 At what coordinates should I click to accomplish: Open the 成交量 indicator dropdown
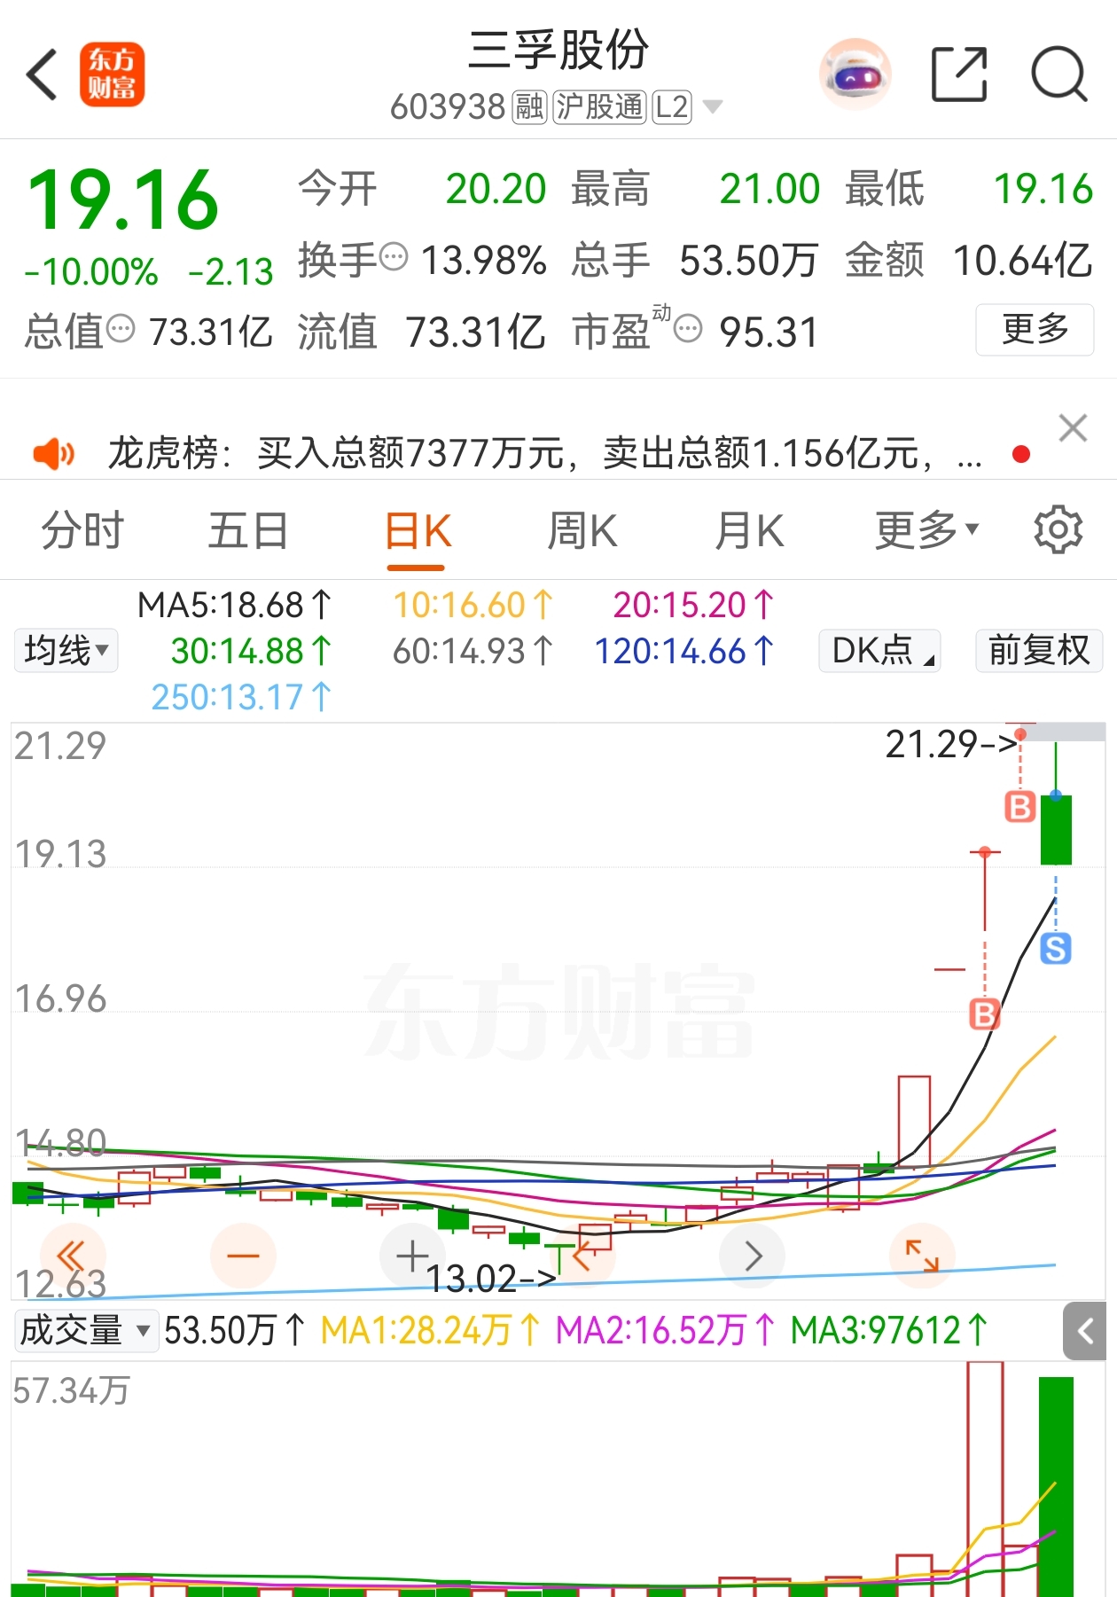pos(86,1331)
